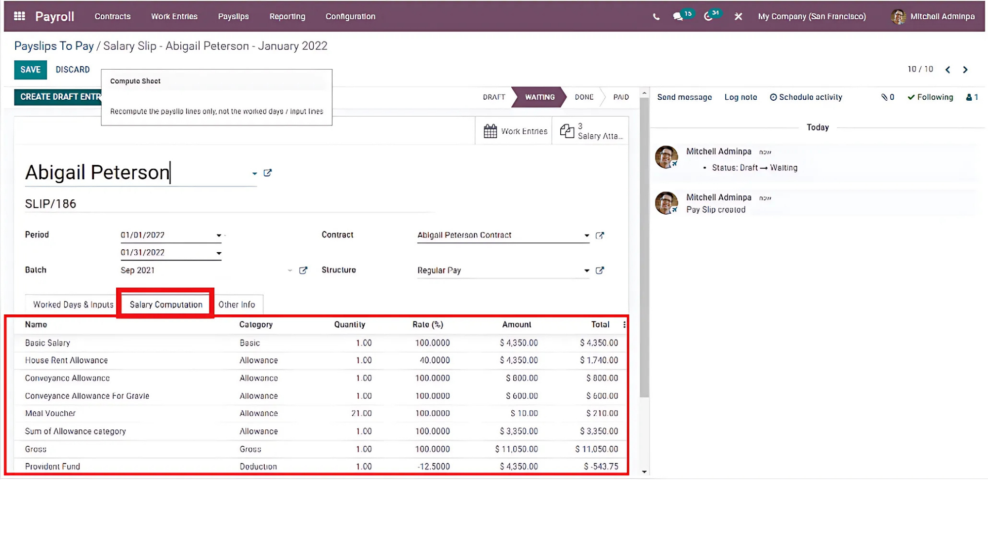Image resolution: width=988 pixels, height=543 pixels.
Task: Click the phone call icon
Action: click(x=656, y=17)
